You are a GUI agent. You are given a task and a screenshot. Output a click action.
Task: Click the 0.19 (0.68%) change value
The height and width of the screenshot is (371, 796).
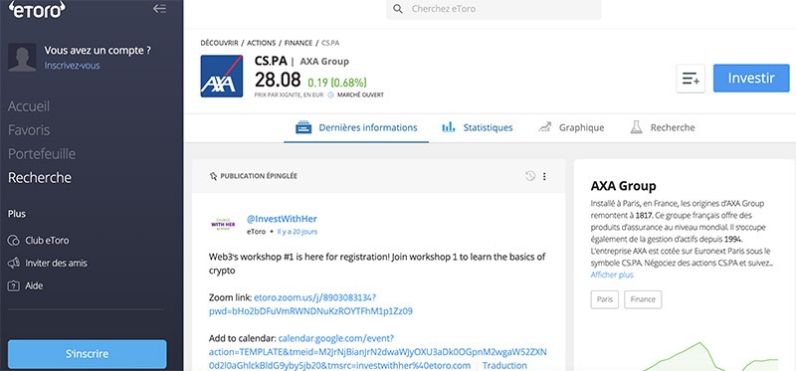(337, 83)
